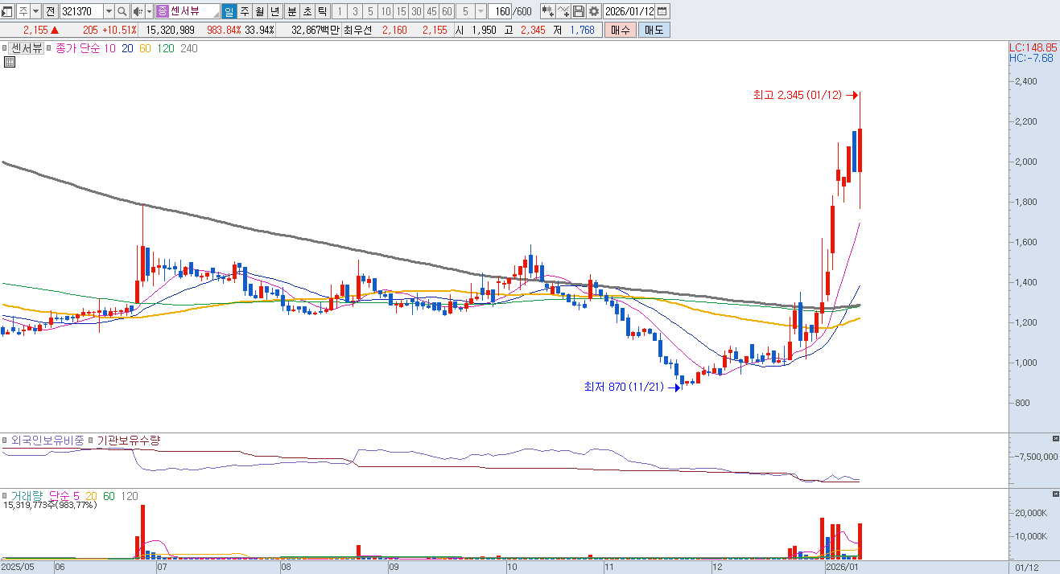The height and width of the screenshot is (574, 1060).
Task: Select the 60 interval preset button
Action: pos(446,11)
